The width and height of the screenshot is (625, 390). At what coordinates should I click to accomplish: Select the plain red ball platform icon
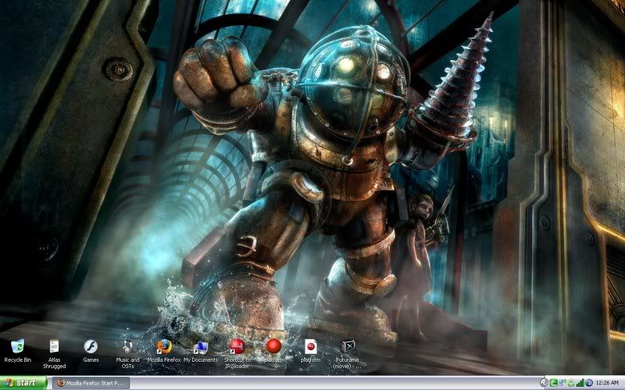(x=273, y=346)
